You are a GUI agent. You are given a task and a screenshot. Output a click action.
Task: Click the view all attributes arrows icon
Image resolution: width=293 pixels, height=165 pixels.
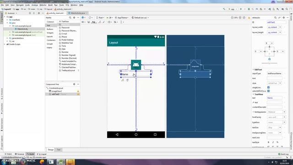(x=279, y=17)
